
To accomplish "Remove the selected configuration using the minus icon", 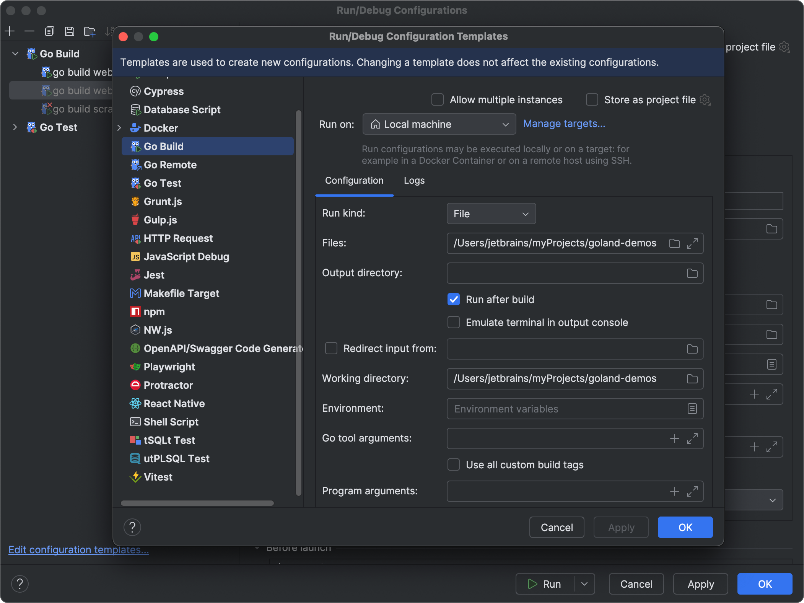I will tap(29, 31).
